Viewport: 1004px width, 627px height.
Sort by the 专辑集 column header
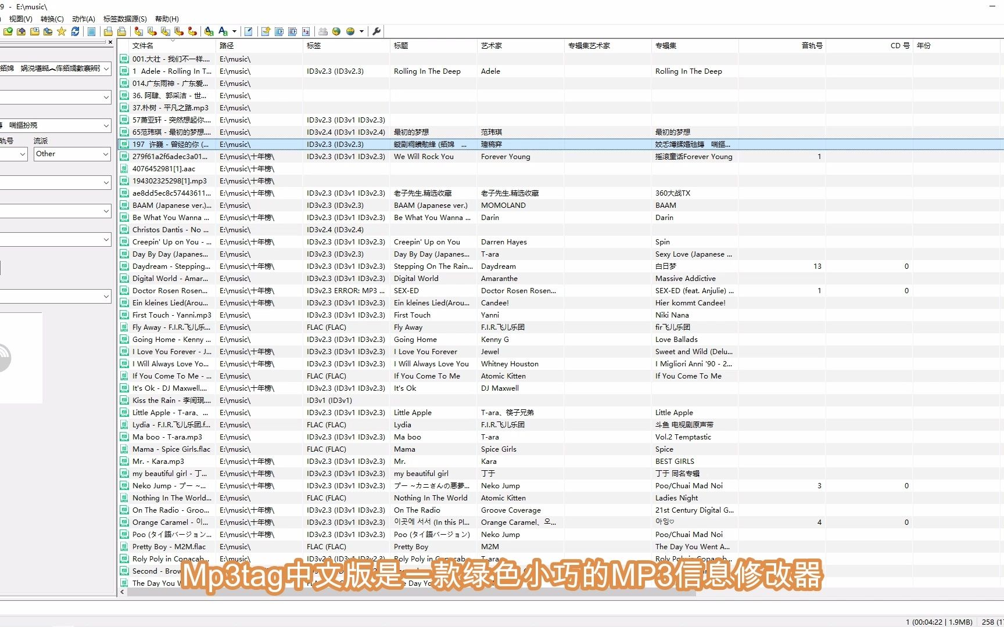pyautogui.click(x=695, y=45)
